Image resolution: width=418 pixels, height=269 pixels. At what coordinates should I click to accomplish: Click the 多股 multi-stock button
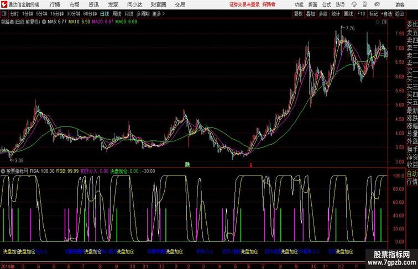[x=323, y=14]
